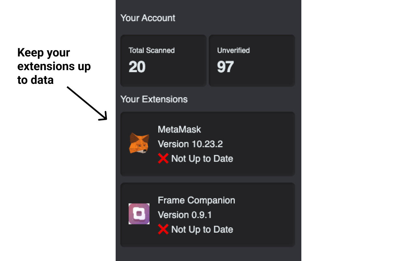
Task: Select the MetaMask extension card
Action: pos(208,144)
